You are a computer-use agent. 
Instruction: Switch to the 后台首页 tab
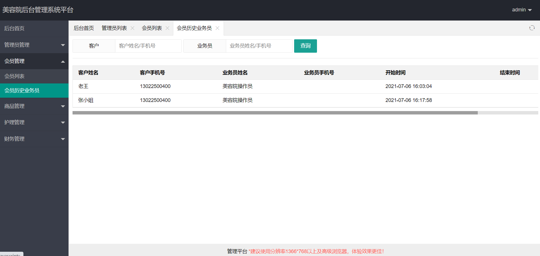coord(84,28)
